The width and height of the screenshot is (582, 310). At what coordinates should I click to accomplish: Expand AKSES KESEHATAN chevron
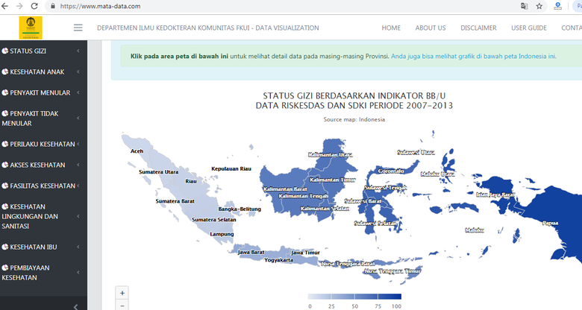point(78,165)
